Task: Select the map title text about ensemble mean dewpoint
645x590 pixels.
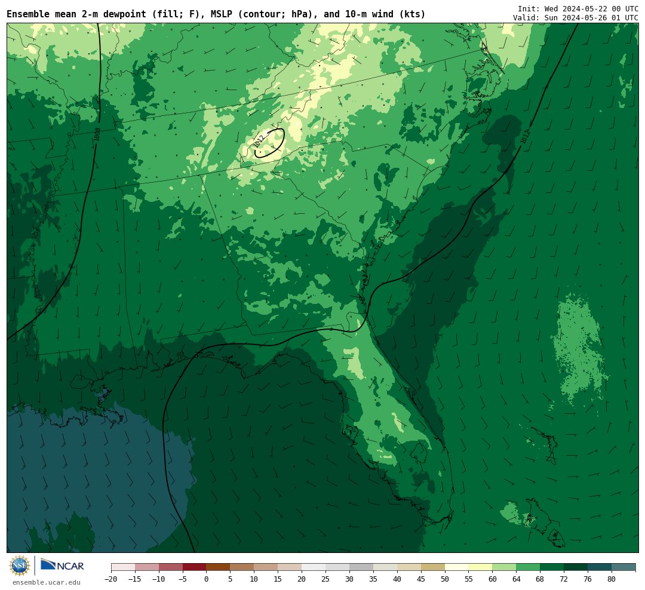Action: [216, 14]
